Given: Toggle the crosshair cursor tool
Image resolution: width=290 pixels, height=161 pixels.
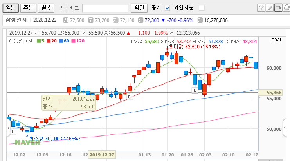Looking at the screenshot, I should 278,8.
